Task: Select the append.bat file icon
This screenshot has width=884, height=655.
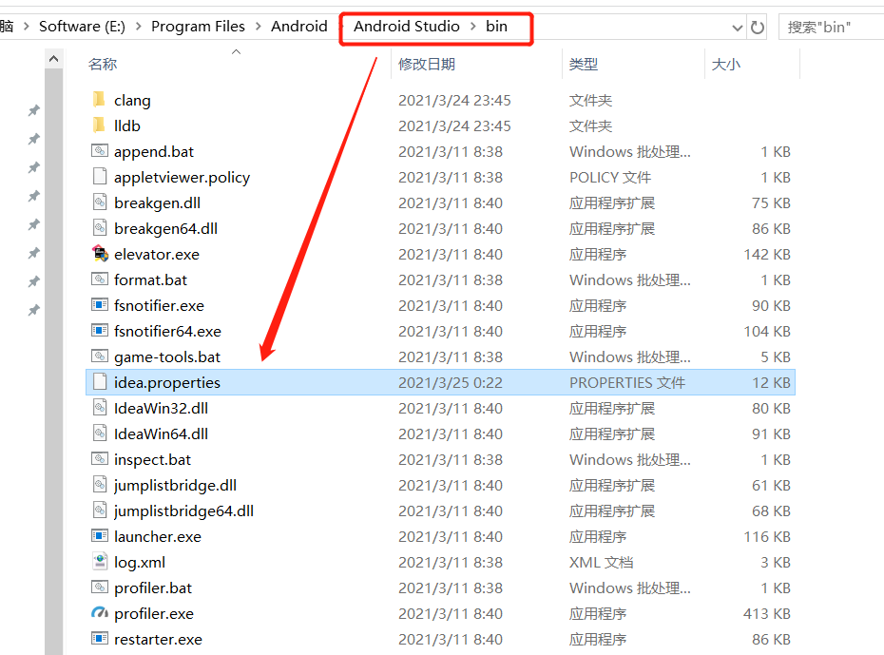Action: (x=99, y=150)
